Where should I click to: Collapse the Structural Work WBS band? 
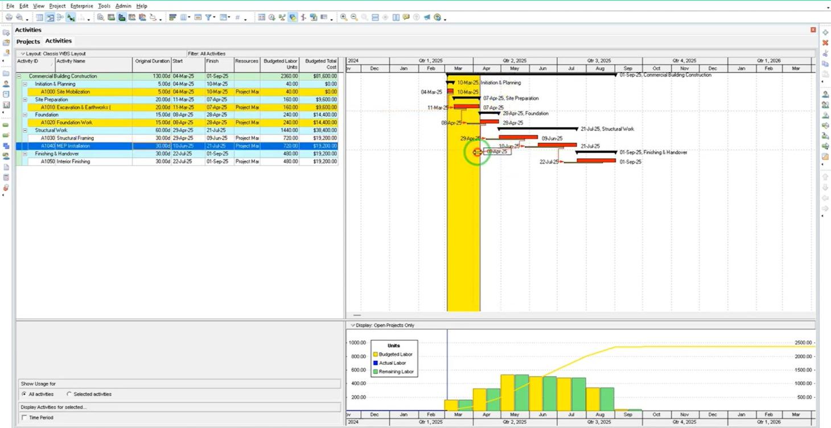tap(25, 130)
